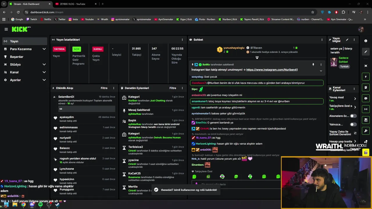
Task: Toggle the Abonelere özel chat switch
Action: [353, 116]
